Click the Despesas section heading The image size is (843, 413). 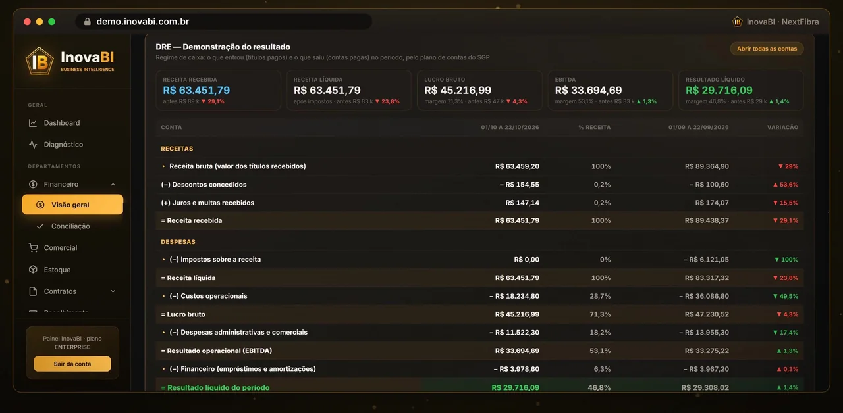click(178, 242)
